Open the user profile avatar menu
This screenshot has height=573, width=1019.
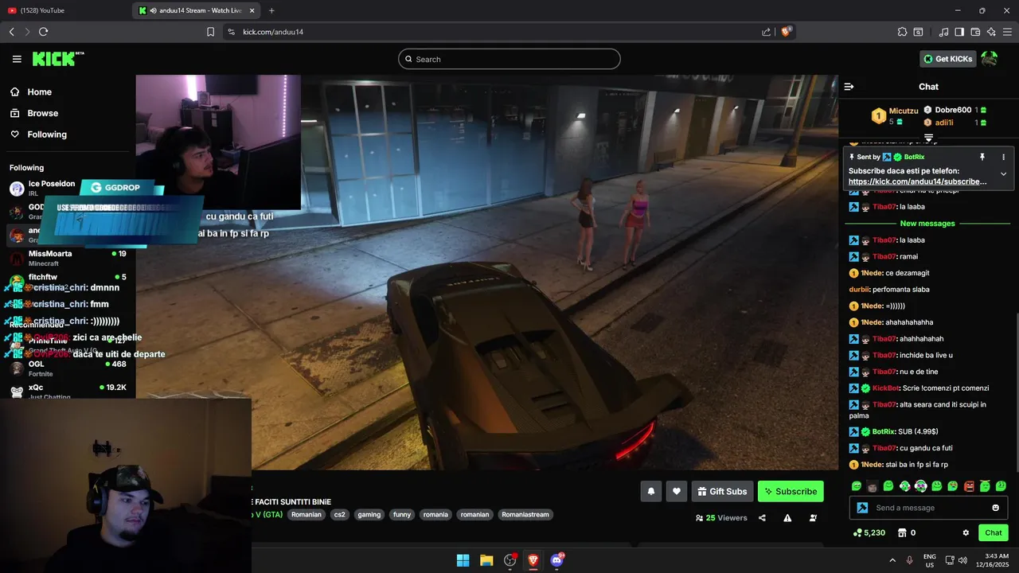(990, 59)
